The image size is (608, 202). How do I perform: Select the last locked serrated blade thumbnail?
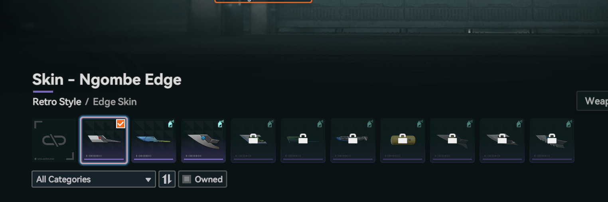click(x=552, y=140)
